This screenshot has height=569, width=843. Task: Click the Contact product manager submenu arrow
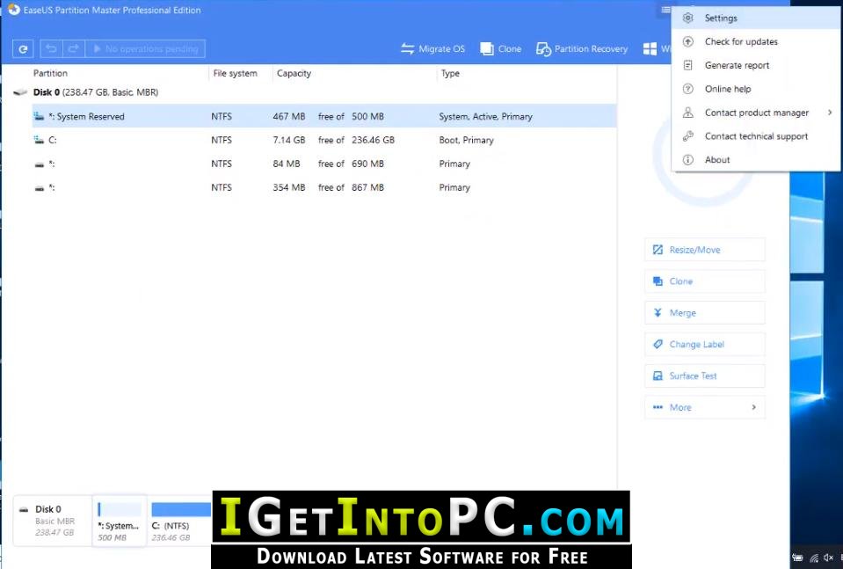point(830,113)
